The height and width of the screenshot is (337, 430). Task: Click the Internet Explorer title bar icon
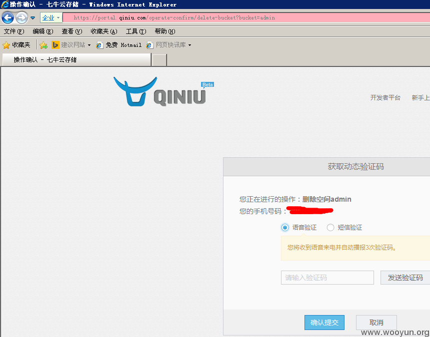tap(4, 4)
